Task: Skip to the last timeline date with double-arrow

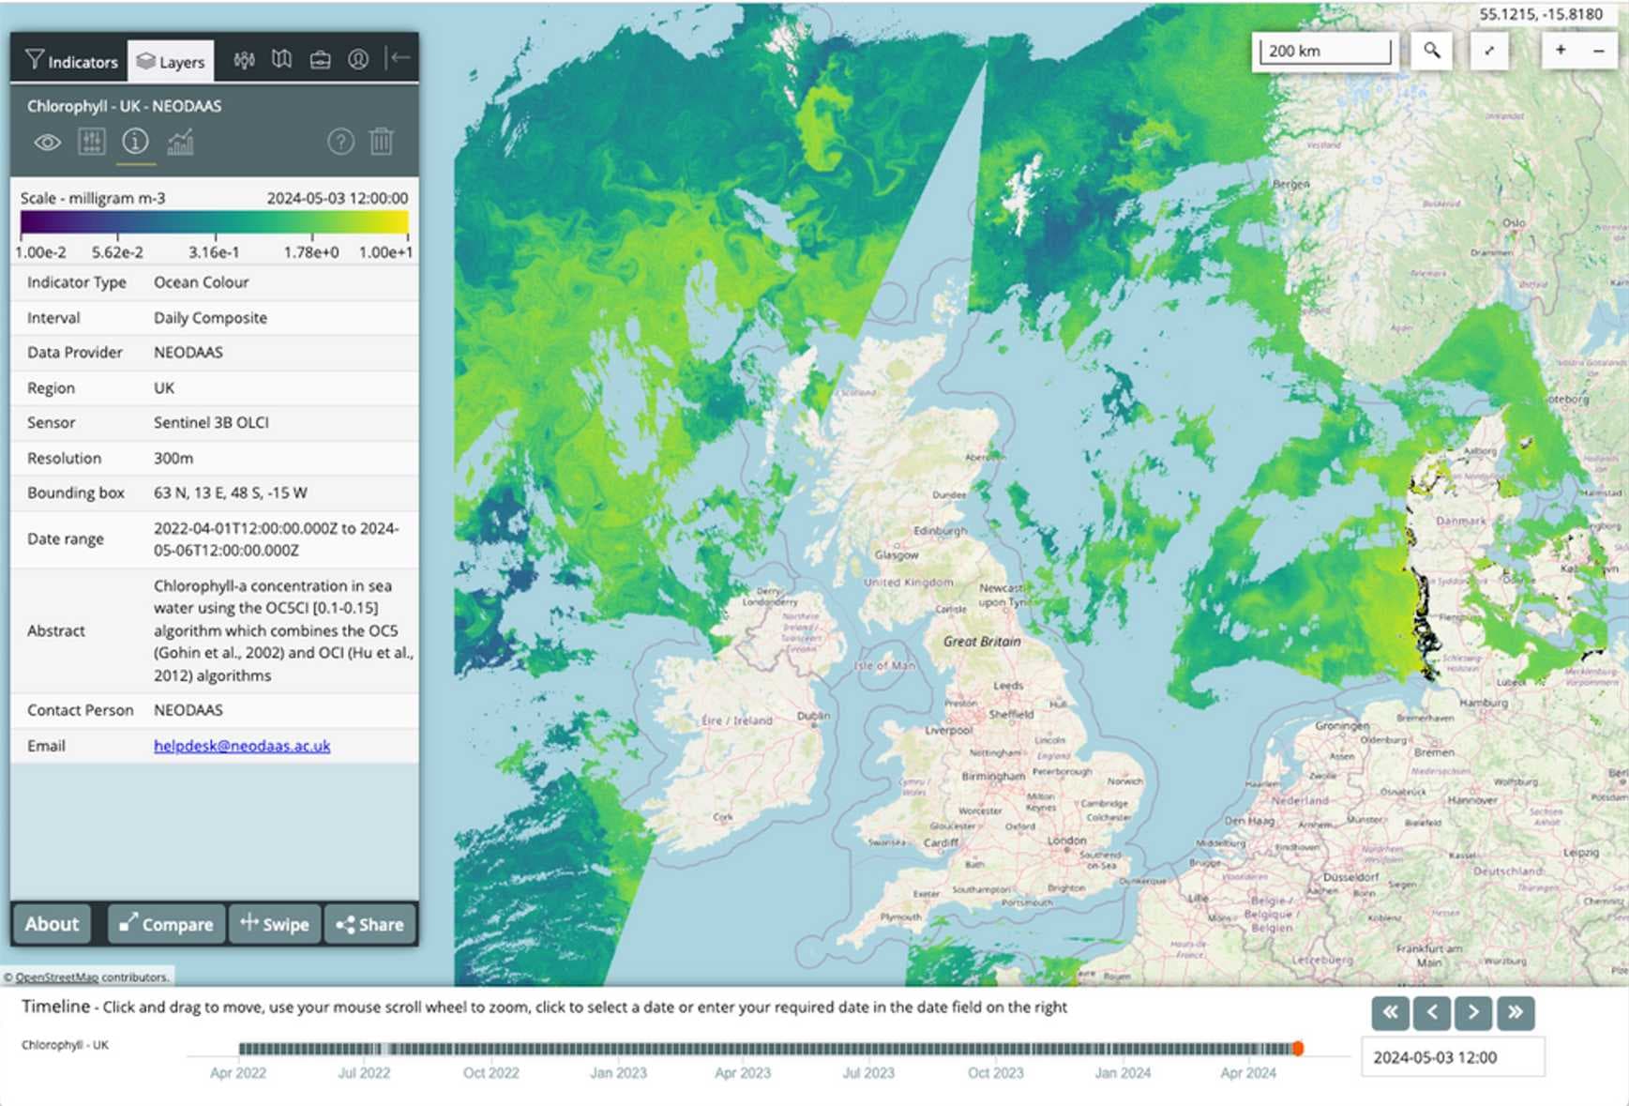Action: [x=1516, y=1013]
